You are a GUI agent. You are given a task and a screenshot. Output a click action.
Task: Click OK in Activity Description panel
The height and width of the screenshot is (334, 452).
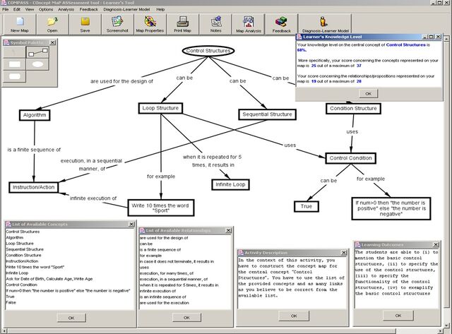coord(294,316)
